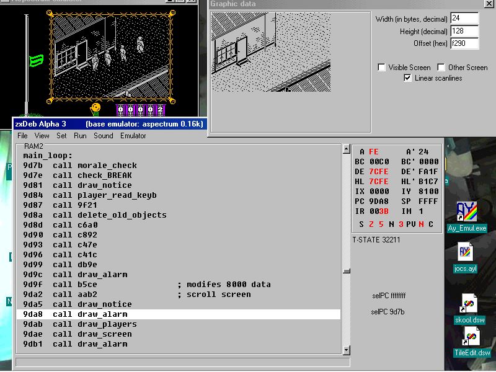Close the Graphic data window
The width and height of the screenshot is (496, 372).
[x=489, y=4]
